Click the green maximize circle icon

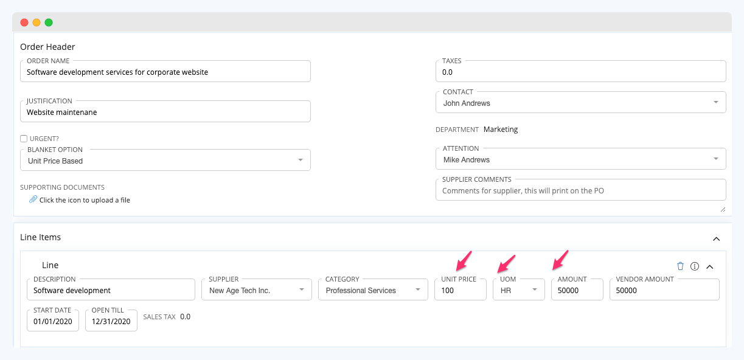[48, 21]
